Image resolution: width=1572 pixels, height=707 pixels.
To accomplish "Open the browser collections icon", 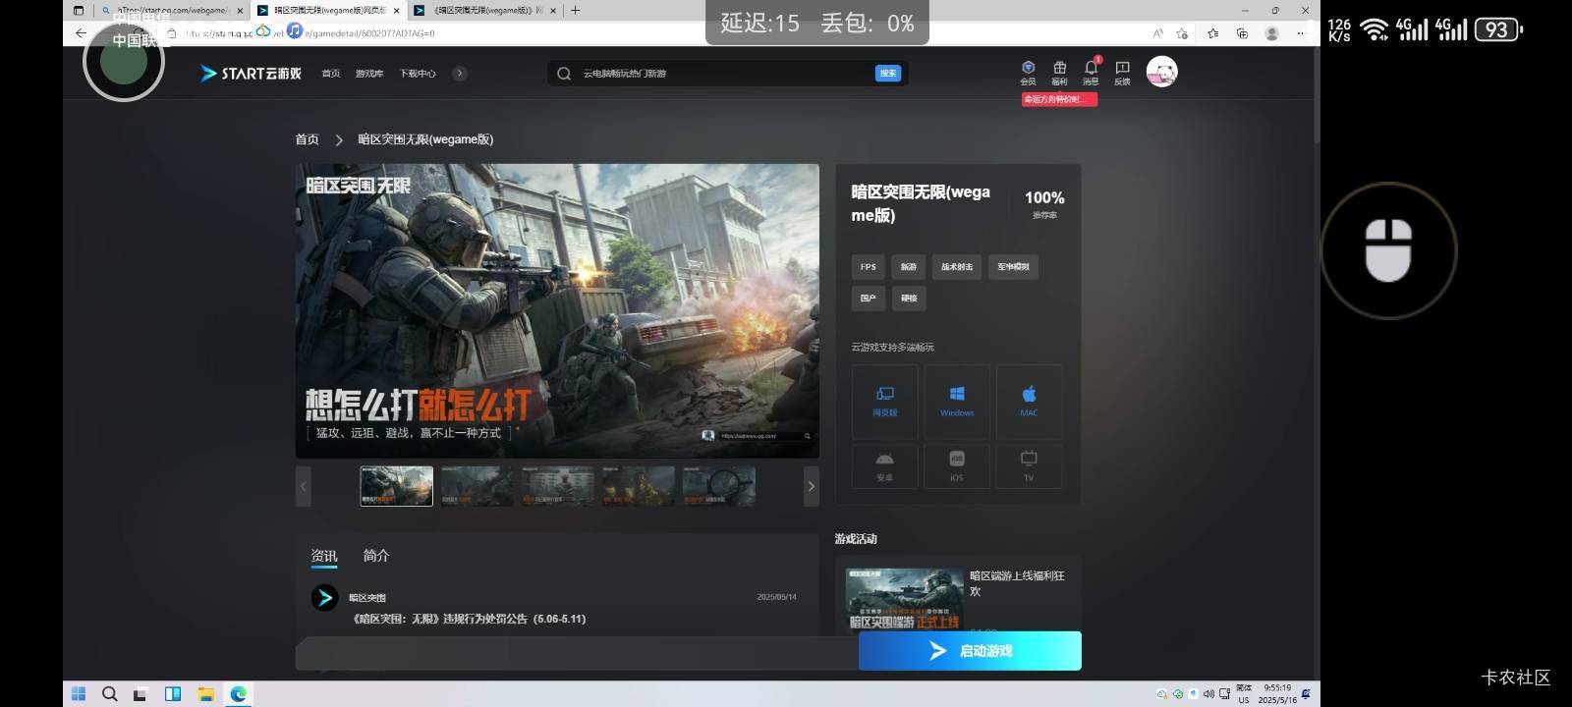I will 1242,33.
